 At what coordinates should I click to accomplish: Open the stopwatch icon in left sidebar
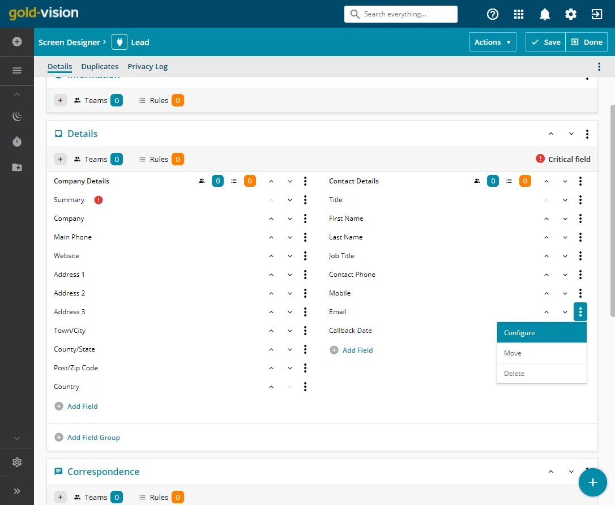(x=17, y=142)
